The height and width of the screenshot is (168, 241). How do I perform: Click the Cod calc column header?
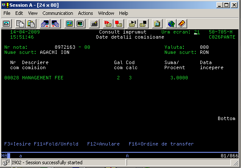132,65
